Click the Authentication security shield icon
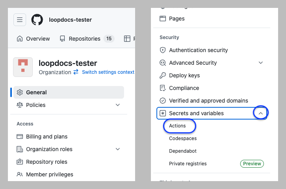 point(162,50)
